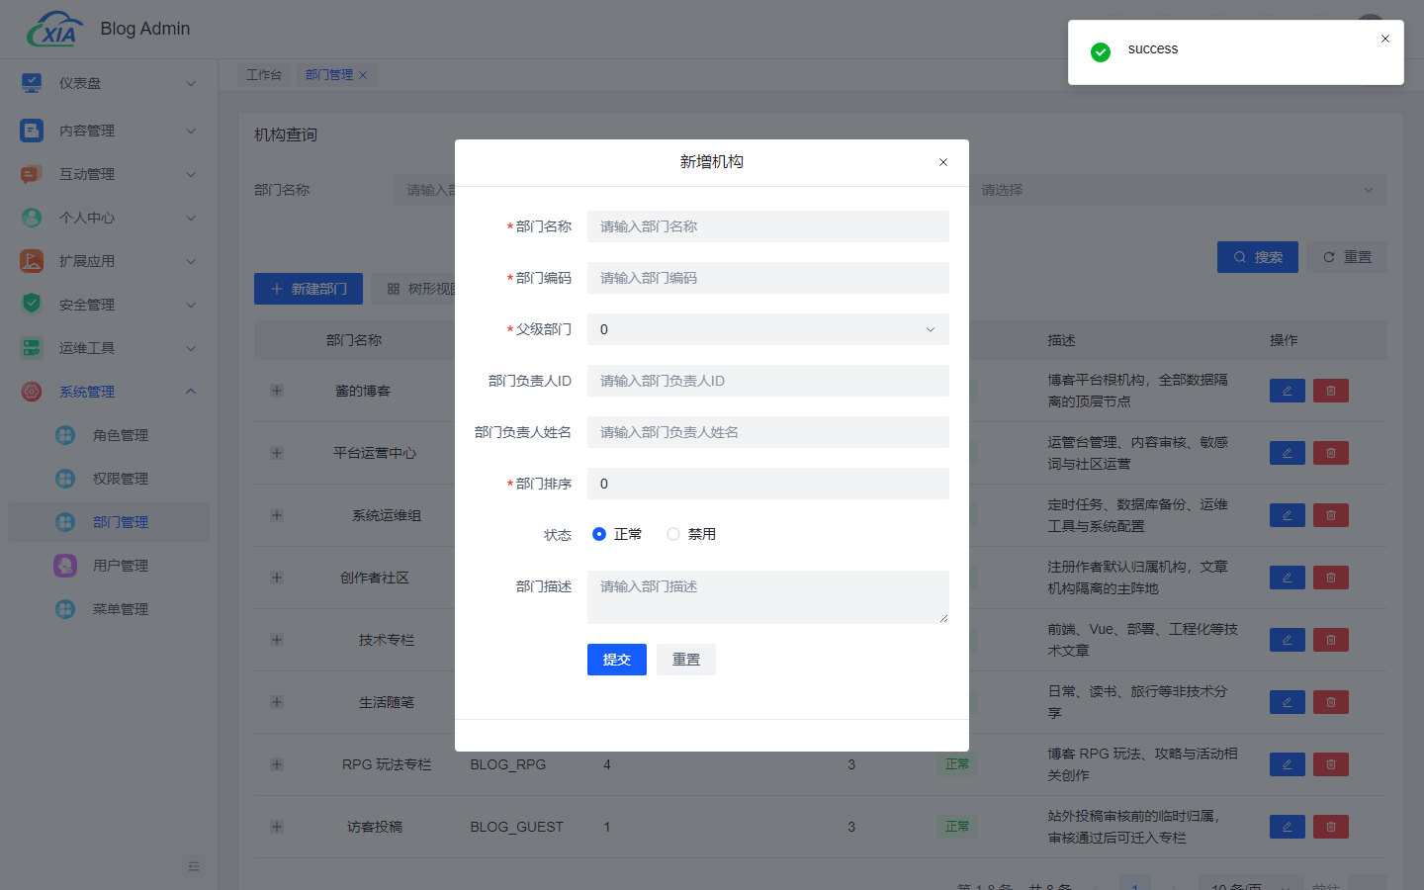Expand the RPG 玩法专栏 tree row
The height and width of the screenshot is (890, 1424).
pos(277,764)
